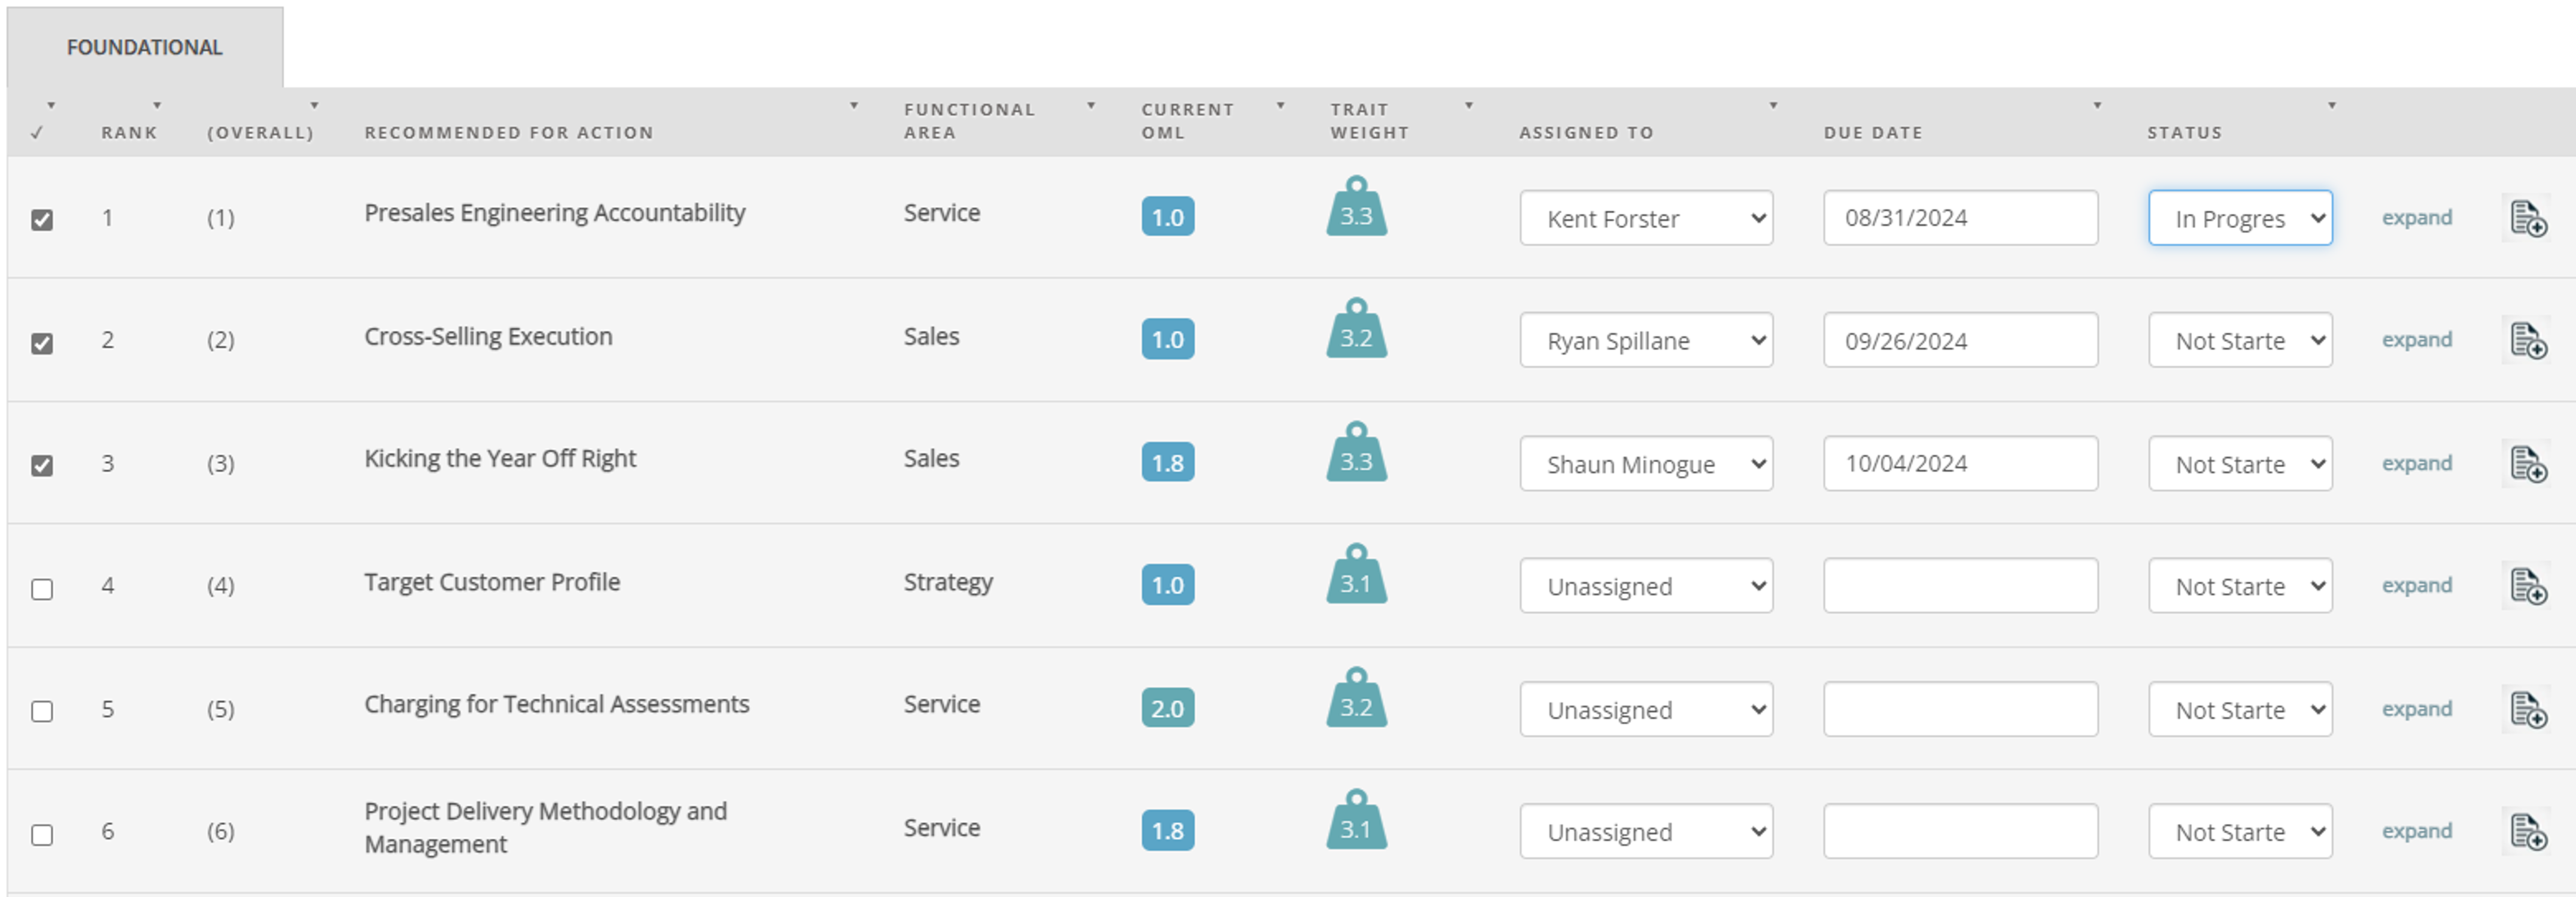Open Unassigned dropdown for Target Customer Profile
Image resolution: width=2576 pixels, height=897 pixels.
pos(1645,587)
